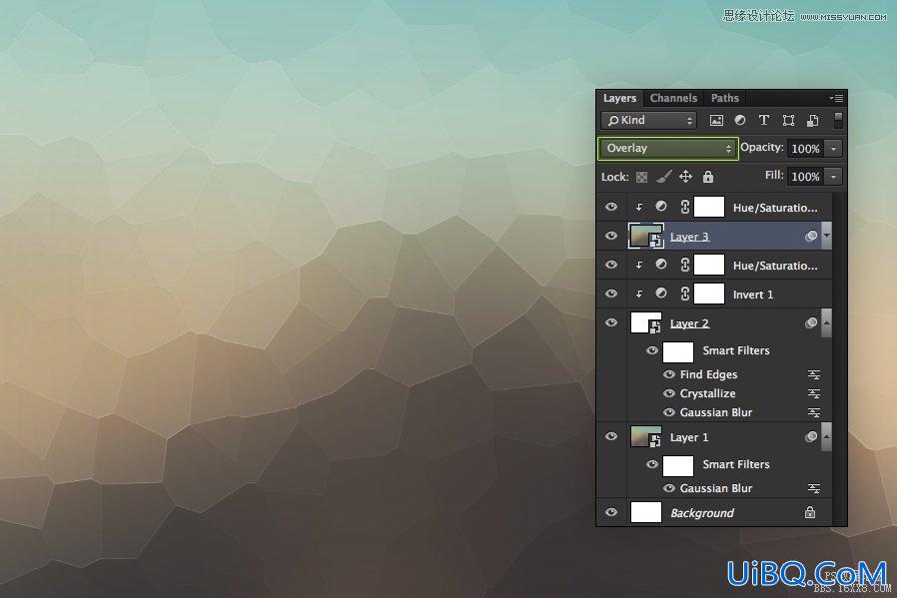Hide Layer 3 with its eye icon
This screenshot has height=598, width=897.
[x=611, y=236]
